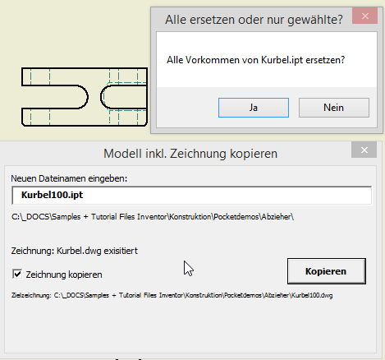Close the 'Modell inkl. Zeichnung kopieren' dialog

pos(364,150)
